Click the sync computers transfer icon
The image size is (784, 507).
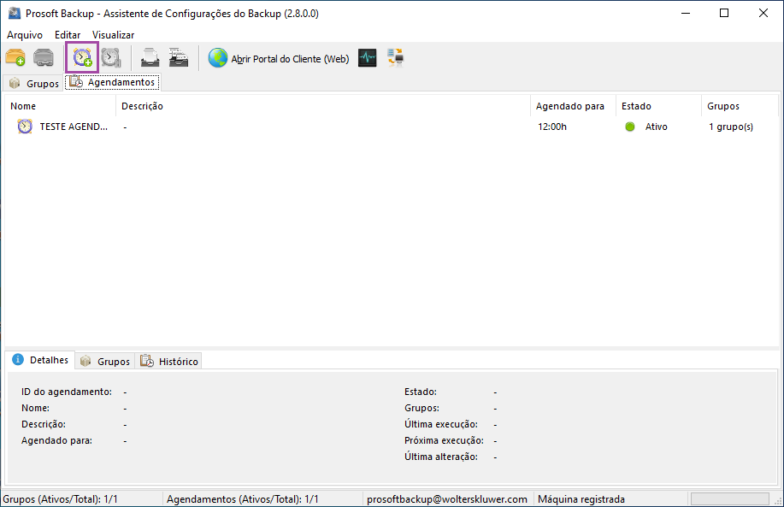pos(396,58)
